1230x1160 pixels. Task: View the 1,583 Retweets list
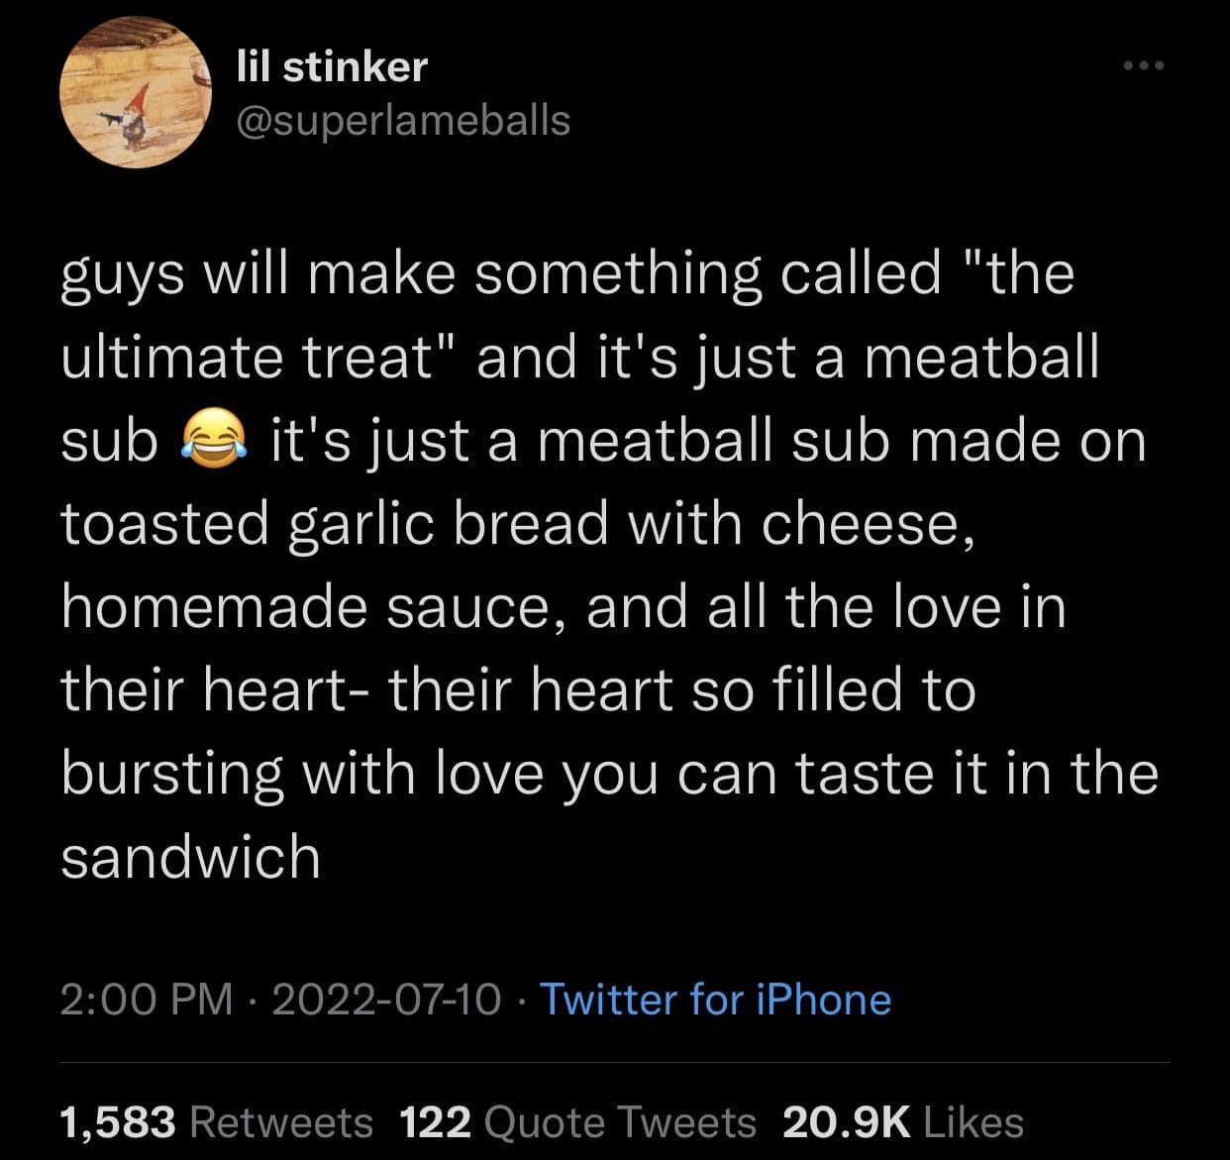(x=217, y=1122)
